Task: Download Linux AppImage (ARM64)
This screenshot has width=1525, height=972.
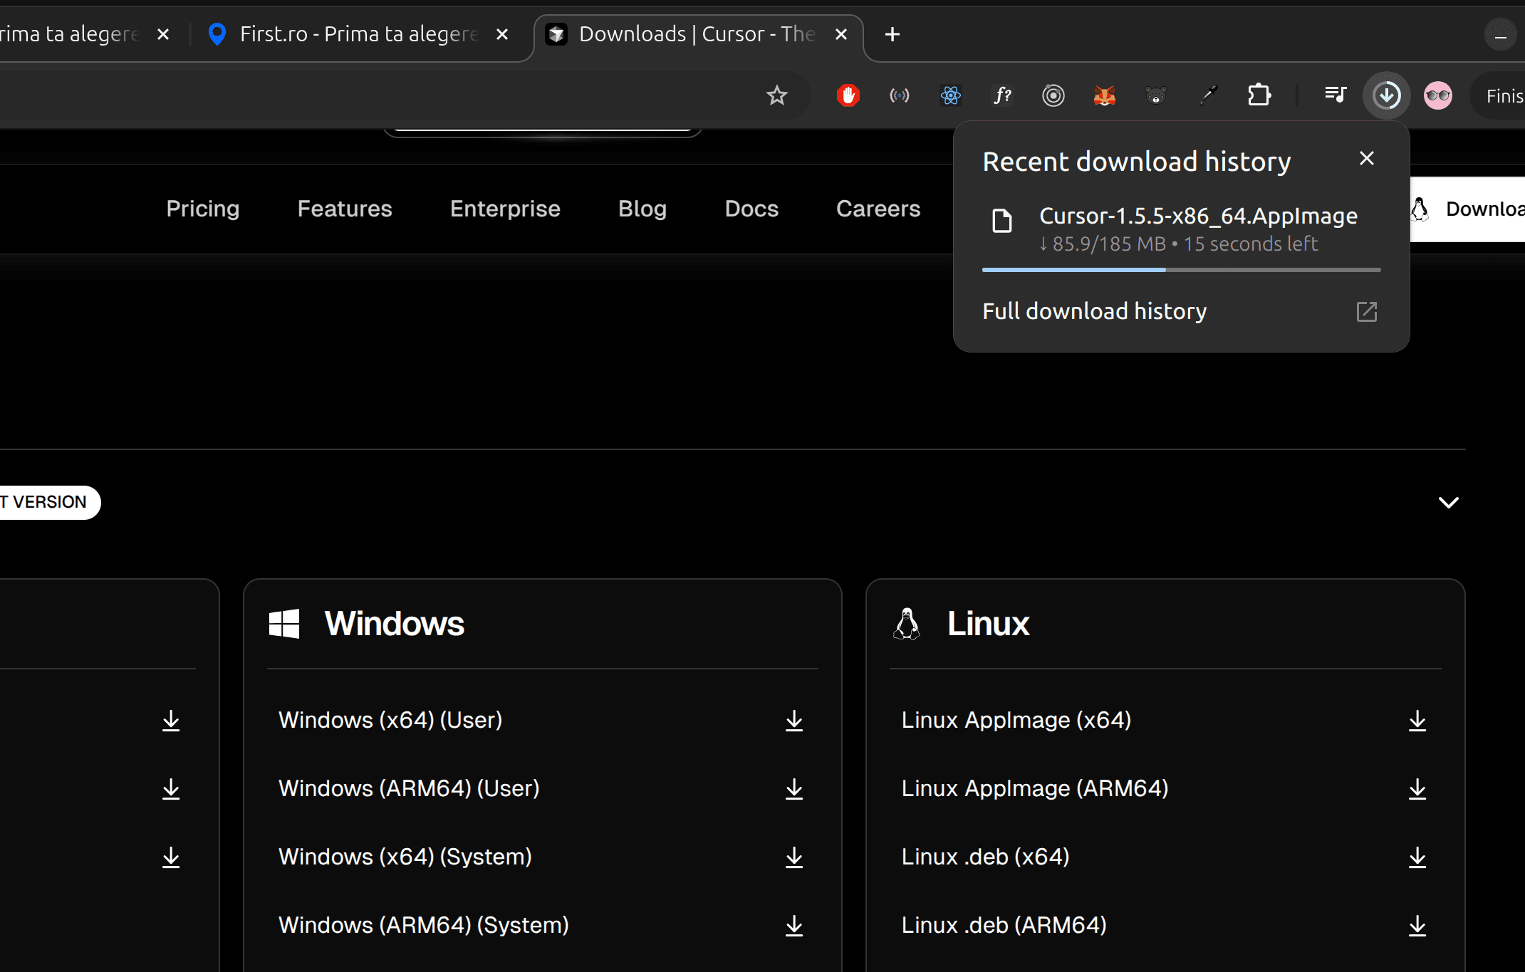Action: click(1417, 789)
